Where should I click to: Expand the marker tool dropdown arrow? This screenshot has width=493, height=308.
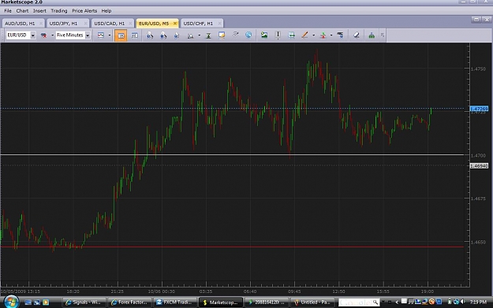(331, 35)
